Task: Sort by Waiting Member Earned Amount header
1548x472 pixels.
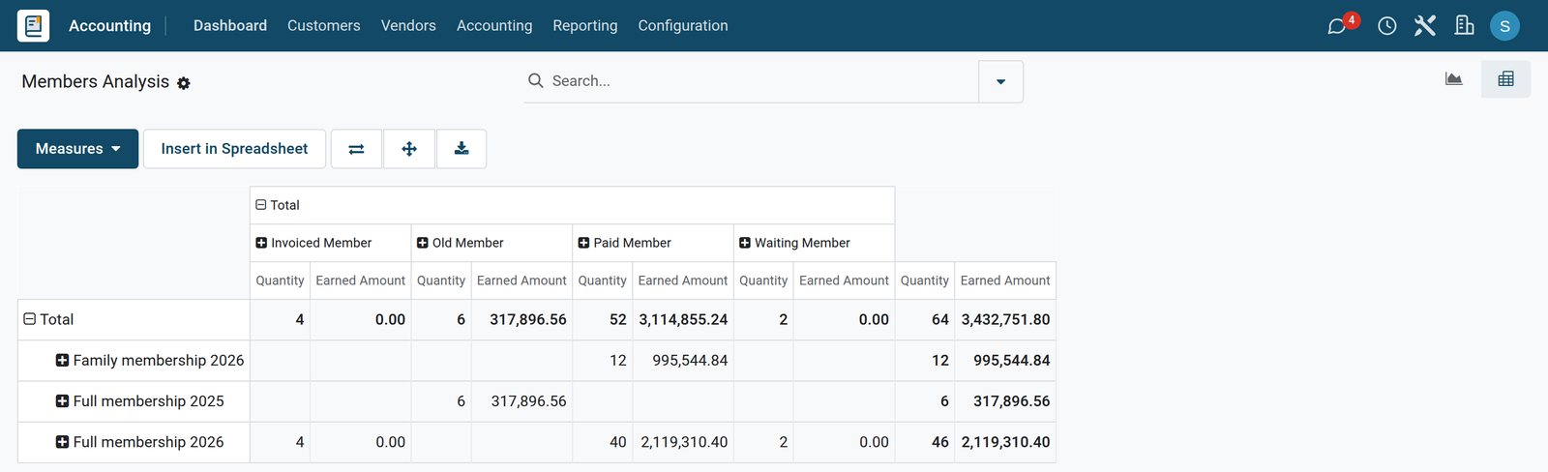Action: click(844, 280)
